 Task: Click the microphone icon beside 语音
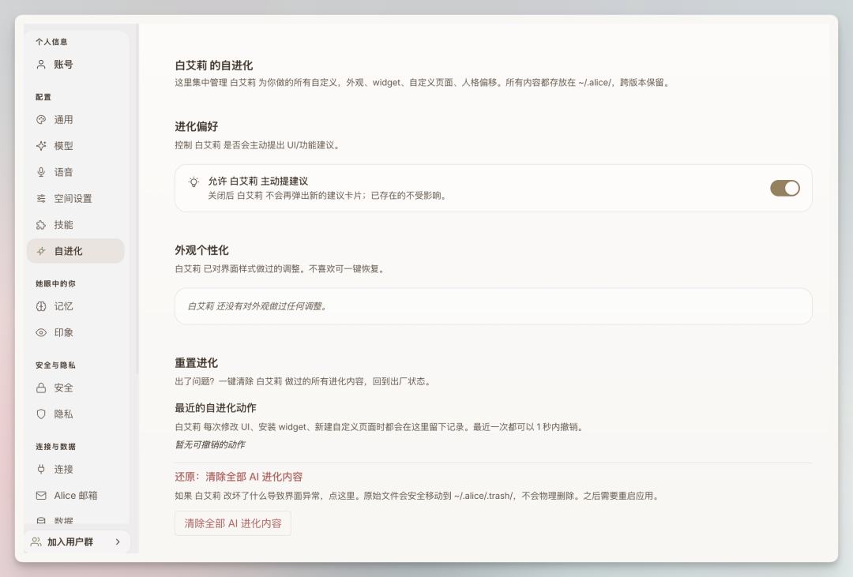coord(41,172)
